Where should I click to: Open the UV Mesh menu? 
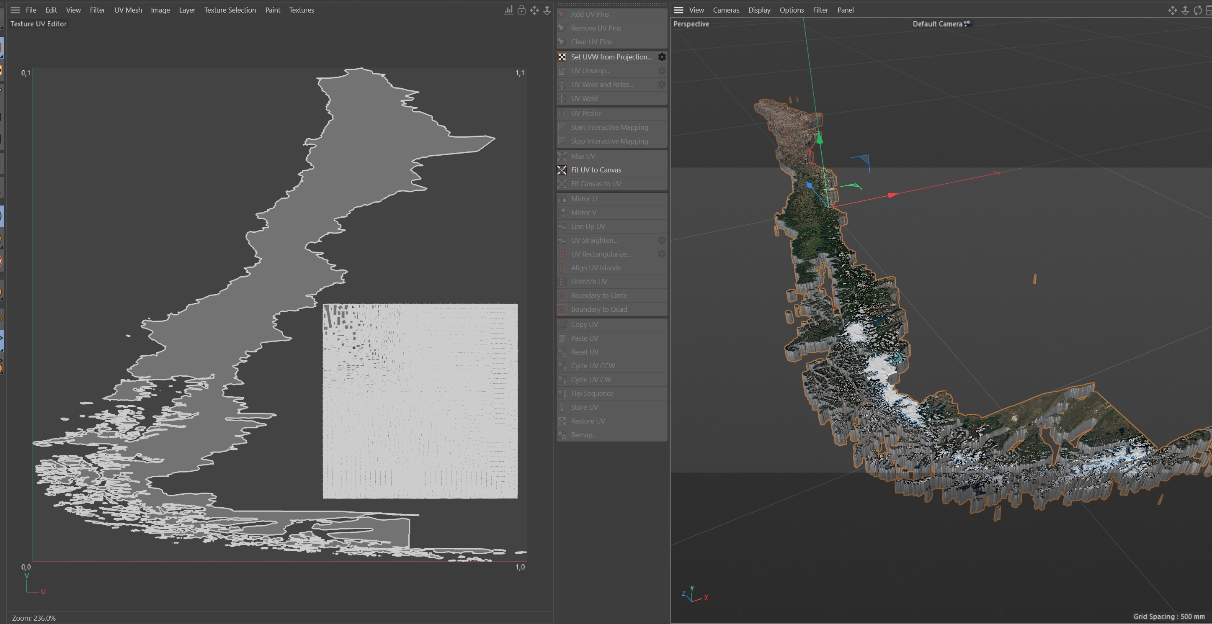pyautogui.click(x=128, y=10)
